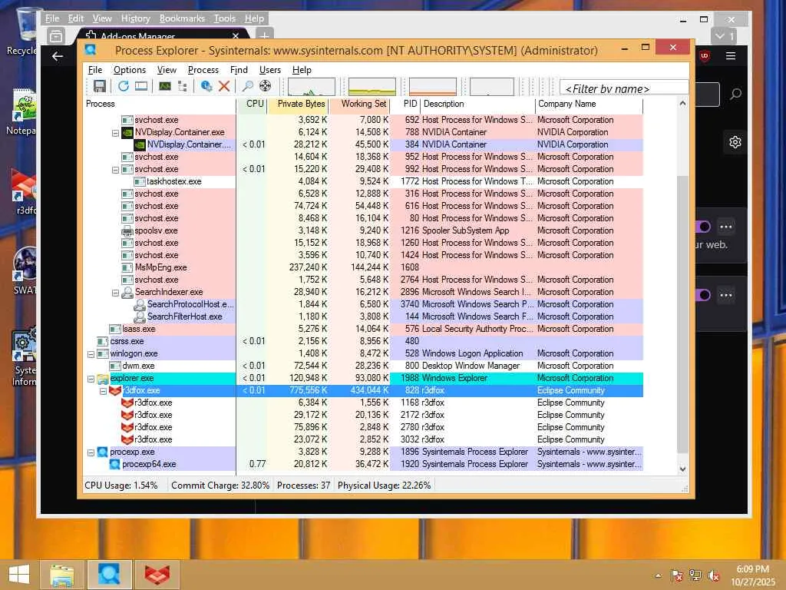Click the Show Lower Pane toolbar icon
Image resolution: width=786 pixels, height=590 pixels.
click(141, 86)
